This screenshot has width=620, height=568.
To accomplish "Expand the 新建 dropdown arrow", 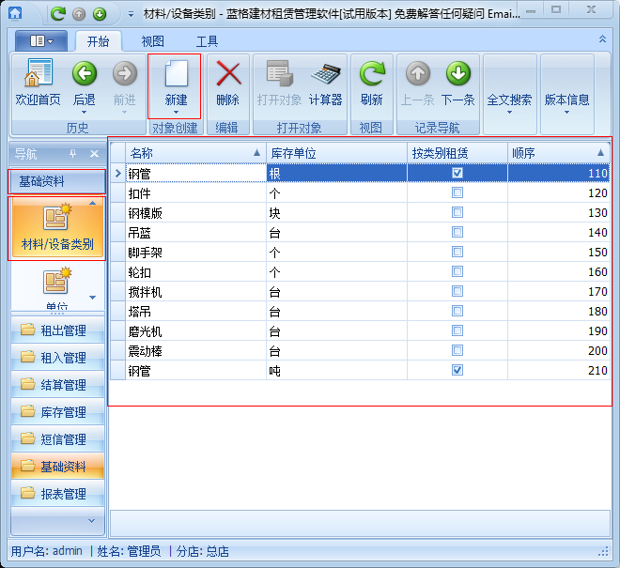I will click(x=176, y=113).
